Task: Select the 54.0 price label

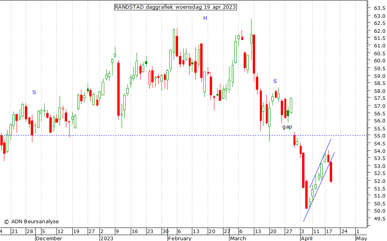Action: tap(379, 151)
